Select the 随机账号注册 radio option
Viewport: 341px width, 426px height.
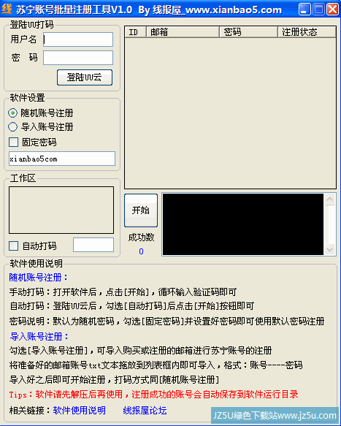pyautogui.click(x=12, y=113)
